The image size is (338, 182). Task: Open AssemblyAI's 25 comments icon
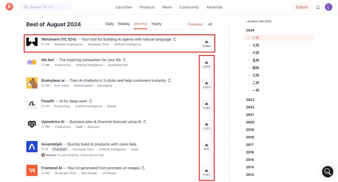(x=43, y=149)
